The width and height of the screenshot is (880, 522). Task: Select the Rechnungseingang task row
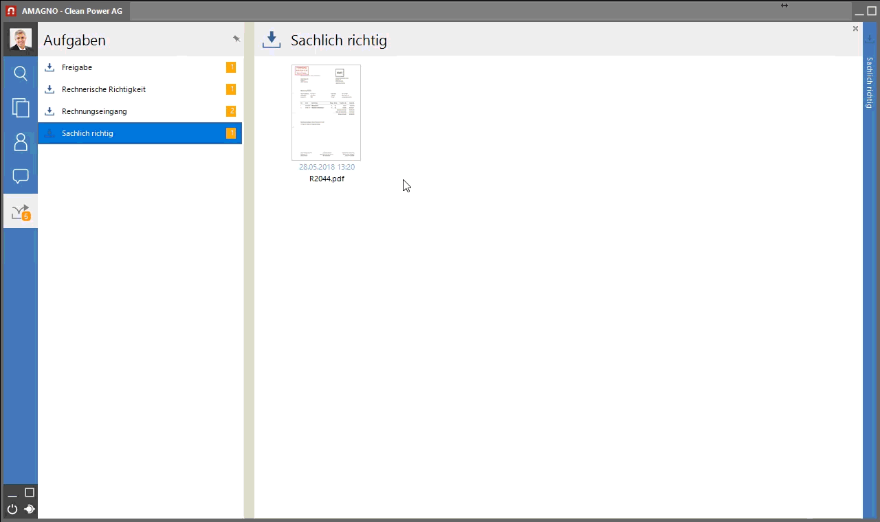point(140,111)
